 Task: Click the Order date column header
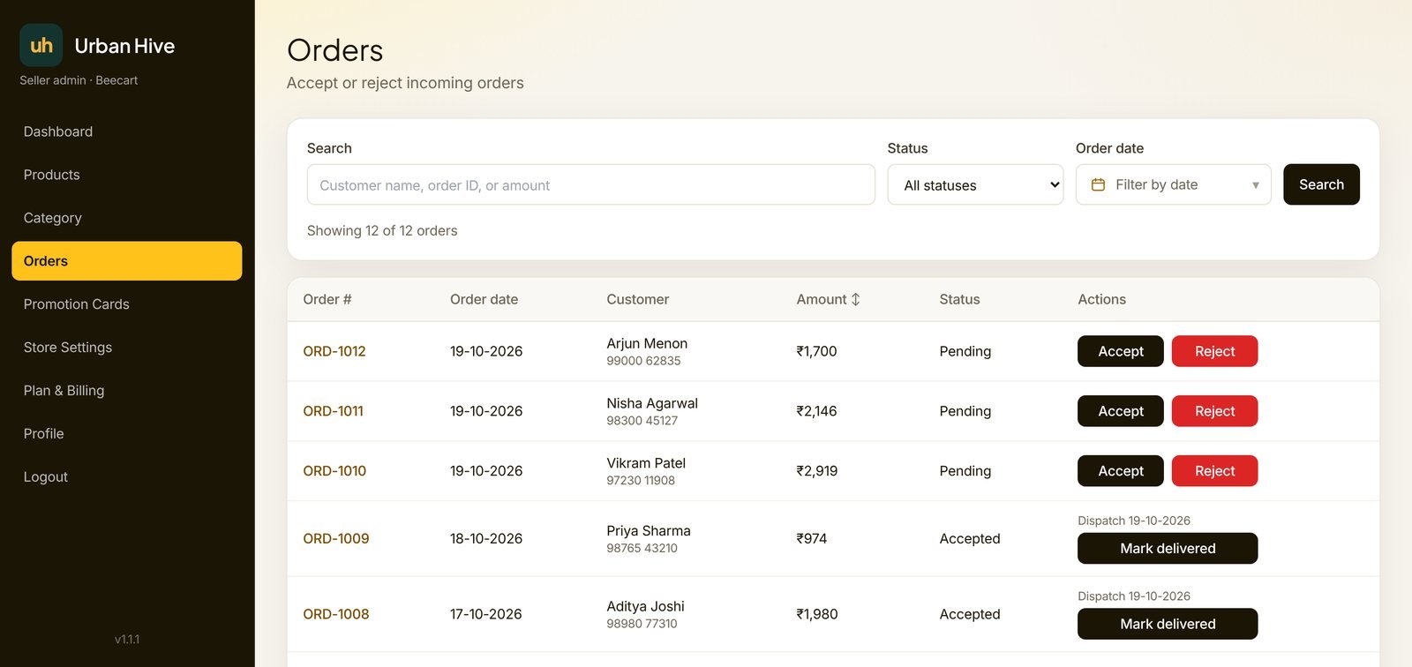484,299
